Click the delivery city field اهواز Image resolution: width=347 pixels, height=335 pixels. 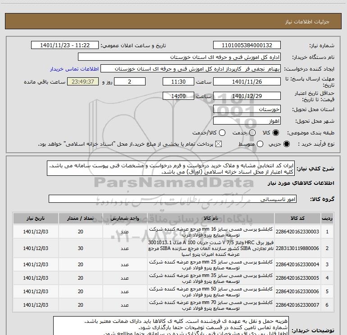[x=247, y=121]
